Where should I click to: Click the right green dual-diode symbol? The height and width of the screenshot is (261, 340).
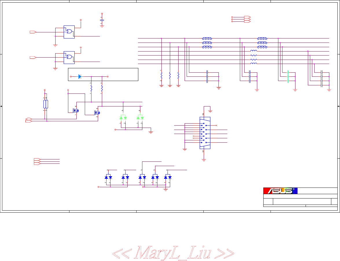coord(140,117)
